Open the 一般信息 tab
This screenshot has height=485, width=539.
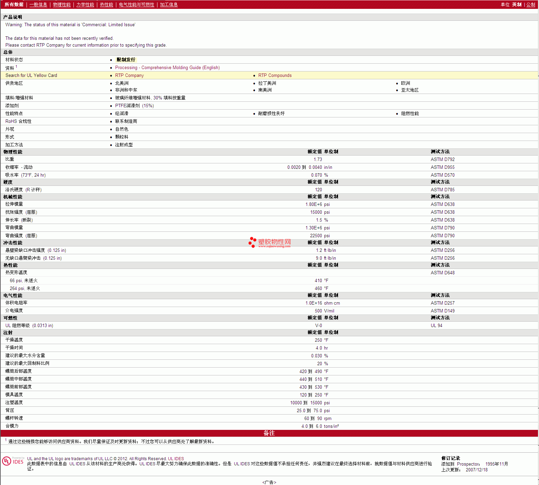pos(38,4)
